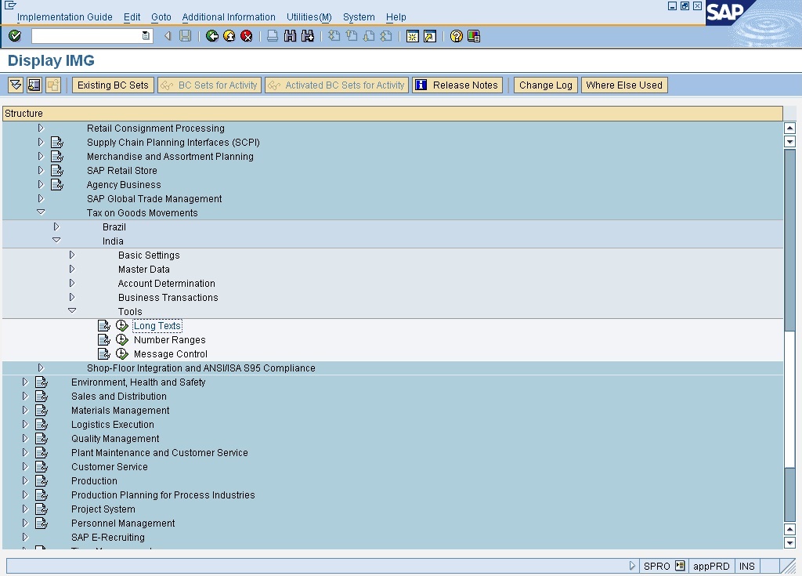Expand the Brazil node
The image size is (802, 576).
click(56, 226)
